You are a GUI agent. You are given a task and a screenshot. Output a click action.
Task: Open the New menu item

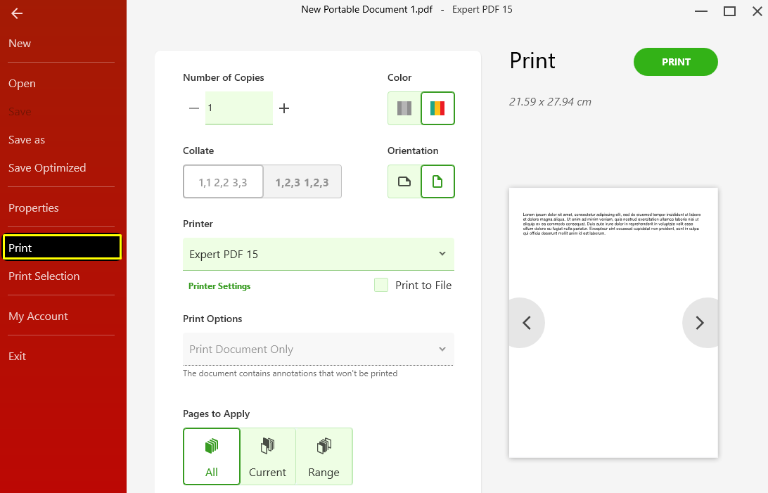[x=20, y=44]
